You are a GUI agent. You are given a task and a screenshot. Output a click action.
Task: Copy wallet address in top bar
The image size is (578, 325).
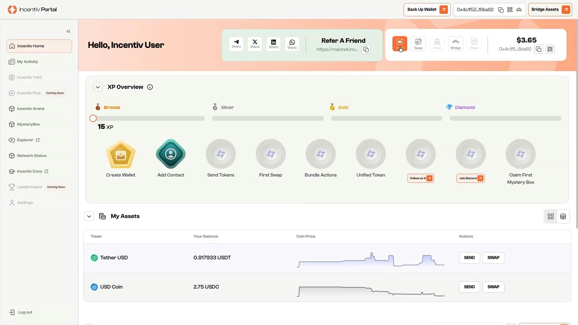(501, 10)
